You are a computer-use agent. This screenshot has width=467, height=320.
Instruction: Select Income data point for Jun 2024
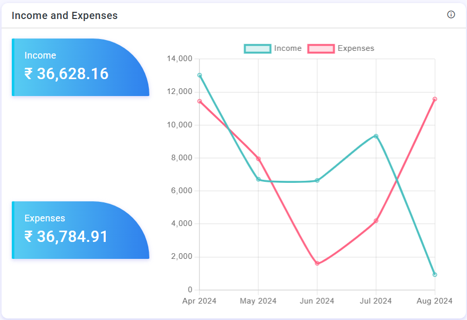(x=317, y=180)
